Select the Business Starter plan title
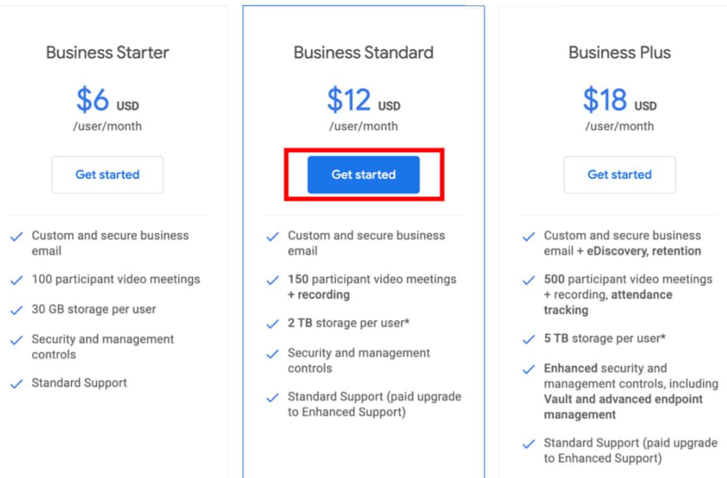This screenshot has width=727, height=478. [107, 53]
